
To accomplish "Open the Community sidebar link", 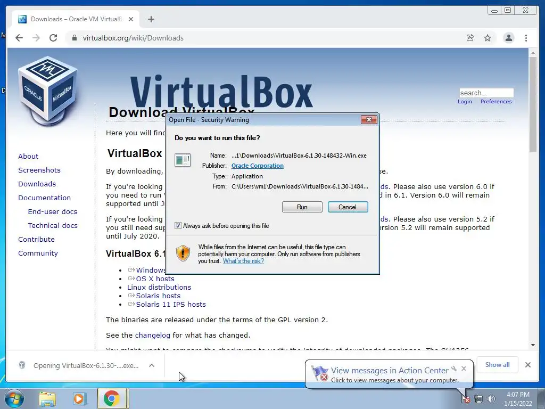I will point(38,253).
